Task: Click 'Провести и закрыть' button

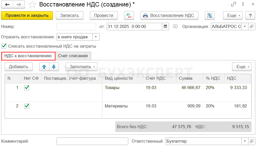Action: coord(27,15)
